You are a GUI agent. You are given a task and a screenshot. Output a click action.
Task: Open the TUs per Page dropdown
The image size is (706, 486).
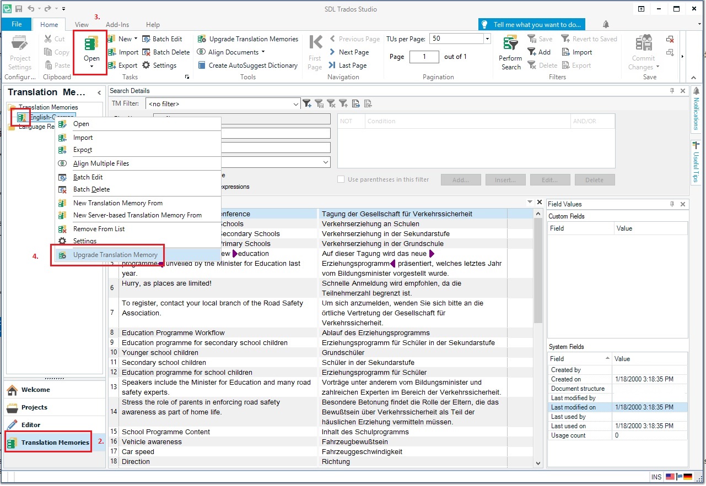tap(487, 39)
